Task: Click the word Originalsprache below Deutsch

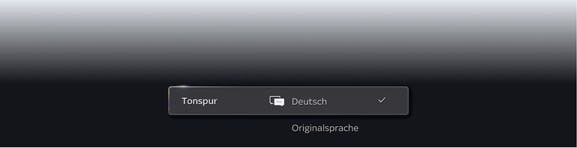Action: pos(325,128)
